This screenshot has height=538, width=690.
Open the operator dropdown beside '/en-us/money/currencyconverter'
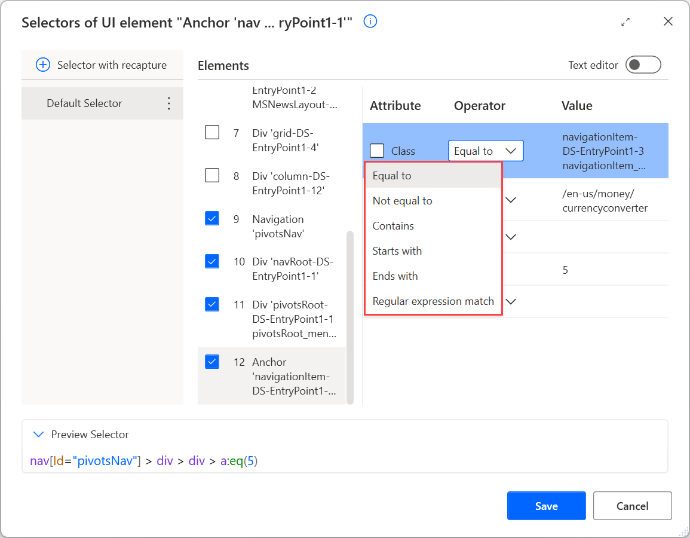[511, 200]
